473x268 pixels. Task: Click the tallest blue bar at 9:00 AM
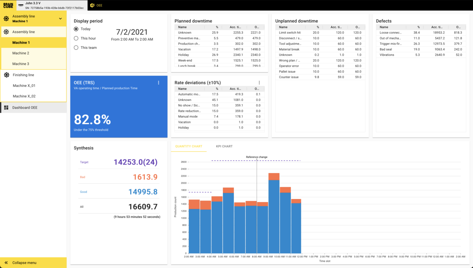tap(274, 216)
